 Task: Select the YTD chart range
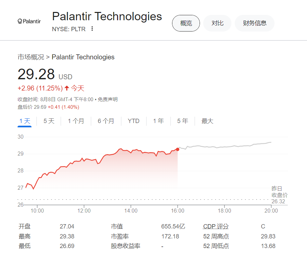click(134, 121)
